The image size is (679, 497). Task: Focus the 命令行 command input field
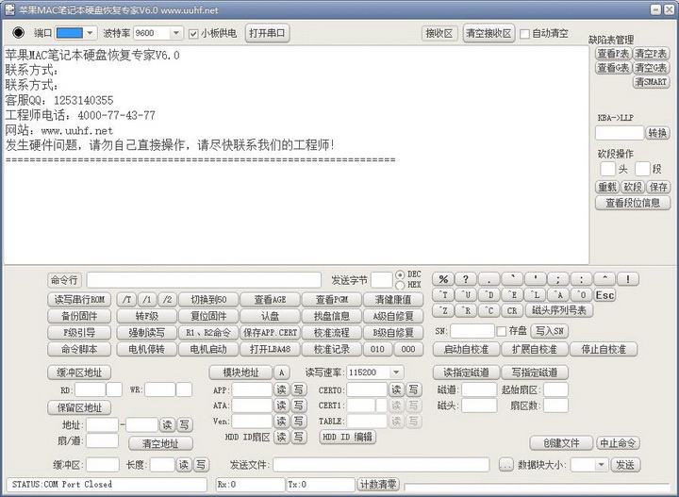(x=204, y=280)
